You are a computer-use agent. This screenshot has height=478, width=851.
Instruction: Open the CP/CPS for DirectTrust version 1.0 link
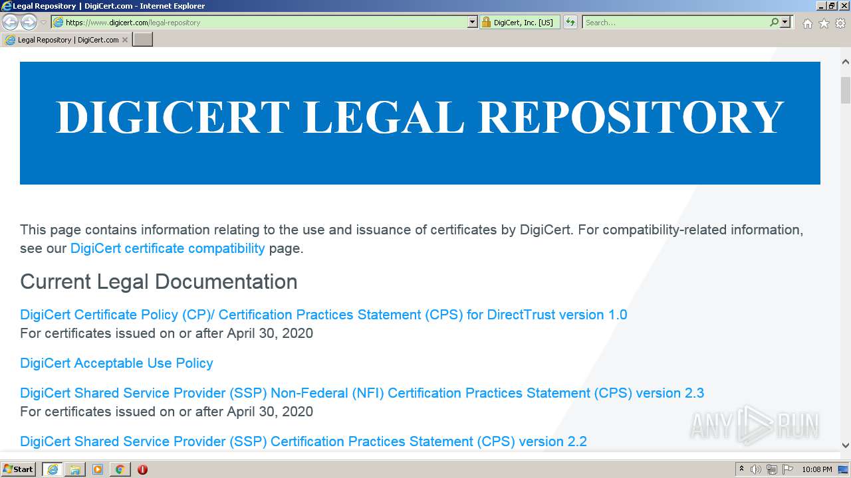[324, 315]
